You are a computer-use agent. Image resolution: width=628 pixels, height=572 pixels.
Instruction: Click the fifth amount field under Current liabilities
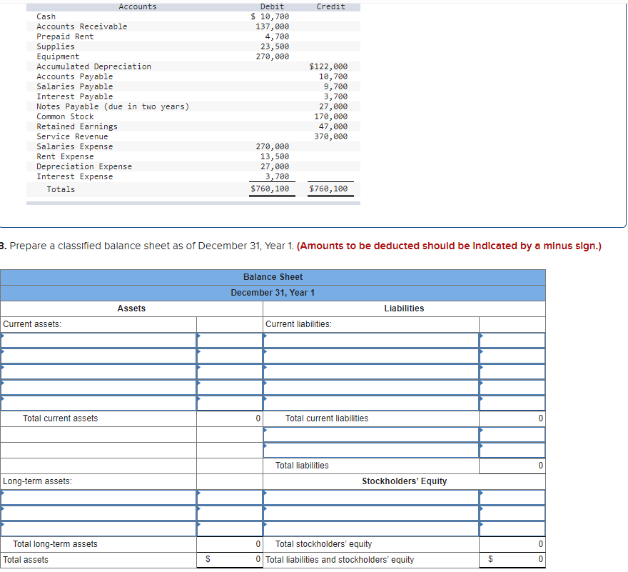point(512,403)
